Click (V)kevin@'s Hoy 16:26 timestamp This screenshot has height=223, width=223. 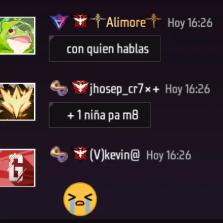coord(169,156)
